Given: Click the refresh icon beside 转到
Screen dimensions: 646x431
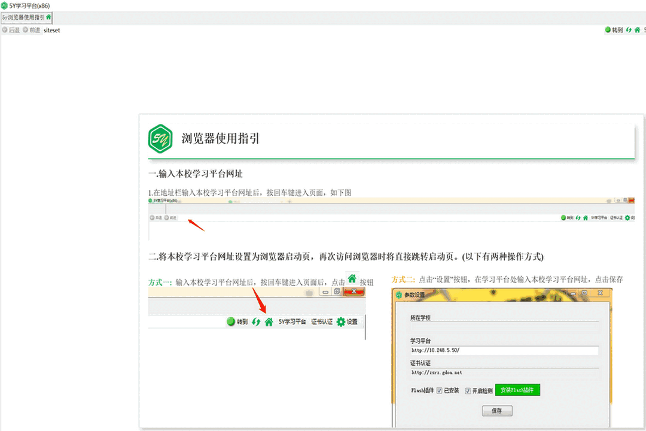Looking at the screenshot, I should tap(627, 29).
